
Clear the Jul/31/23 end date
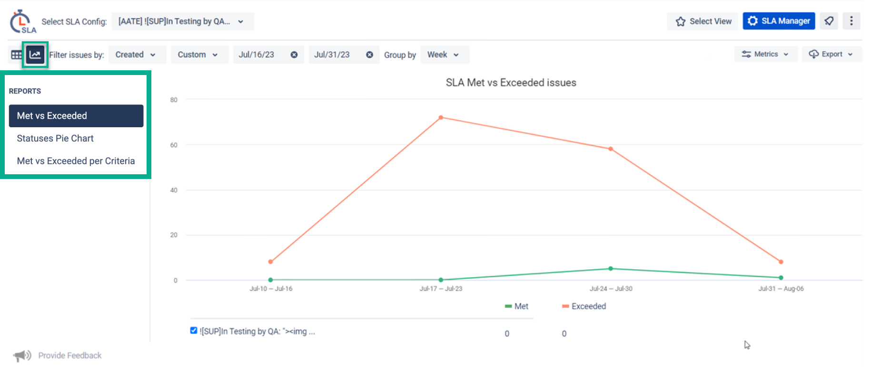click(369, 55)
